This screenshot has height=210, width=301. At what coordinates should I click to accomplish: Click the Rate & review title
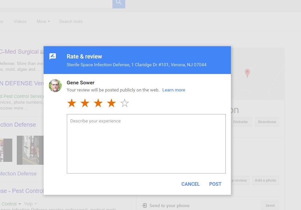[84, 57]
